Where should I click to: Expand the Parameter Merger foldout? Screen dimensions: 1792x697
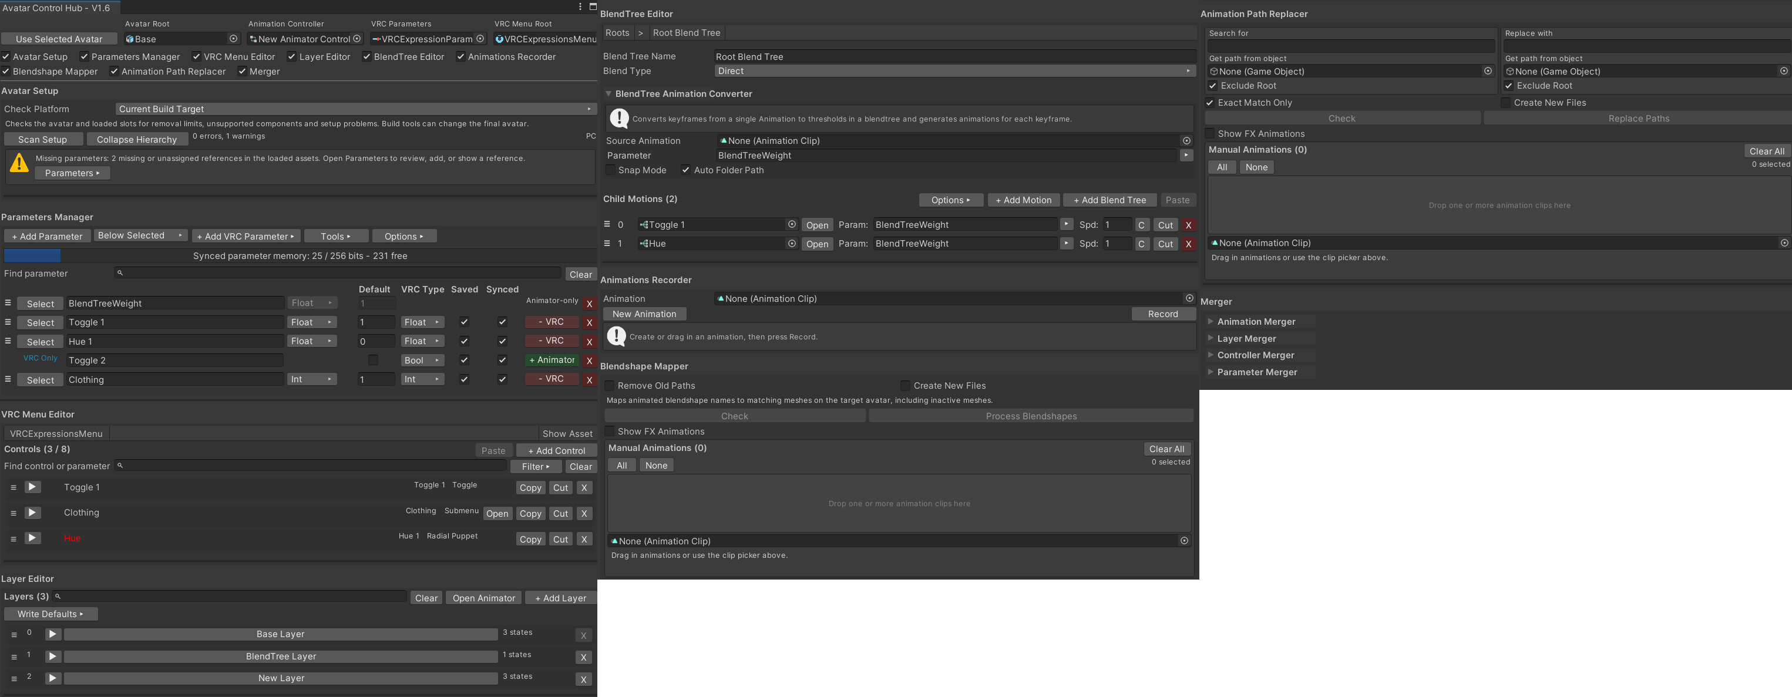pyautogui.click(x=1211, y=372)
